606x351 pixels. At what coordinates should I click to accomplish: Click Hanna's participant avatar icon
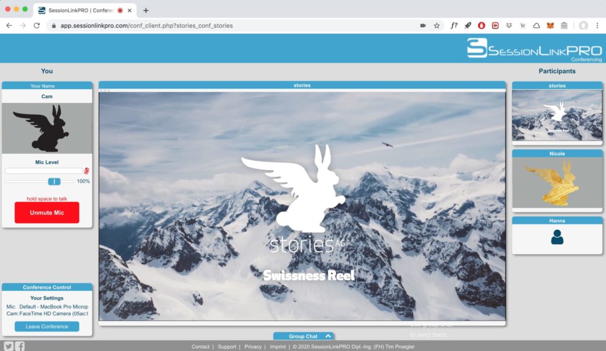click(557, 238)
